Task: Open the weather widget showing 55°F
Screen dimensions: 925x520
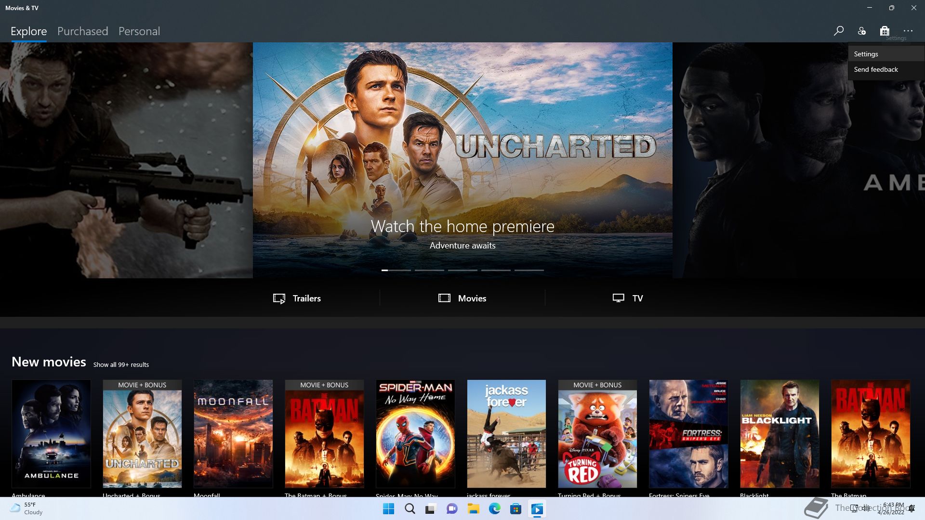Action: (x=27, y=508)
